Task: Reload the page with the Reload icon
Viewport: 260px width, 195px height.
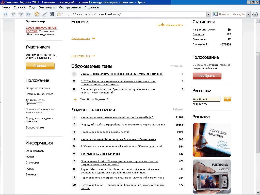Action: point(37,14)
